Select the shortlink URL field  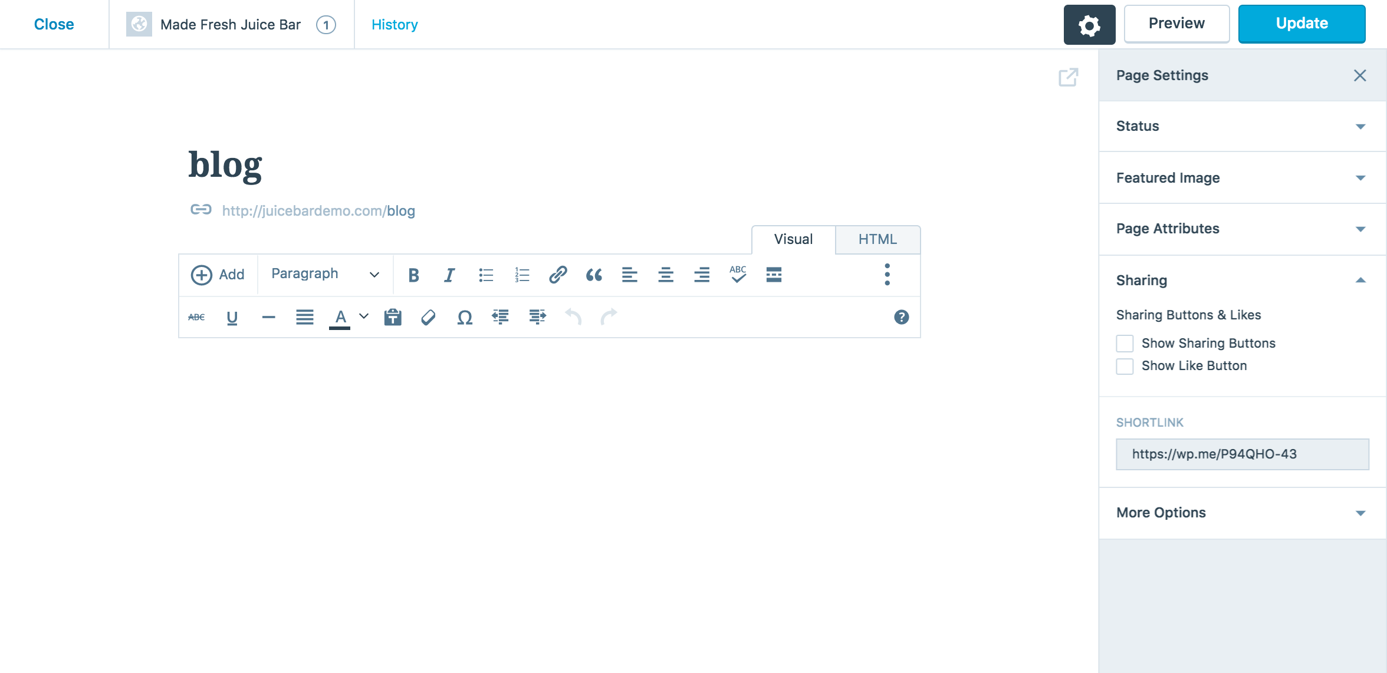click(x=1242, y=454)
